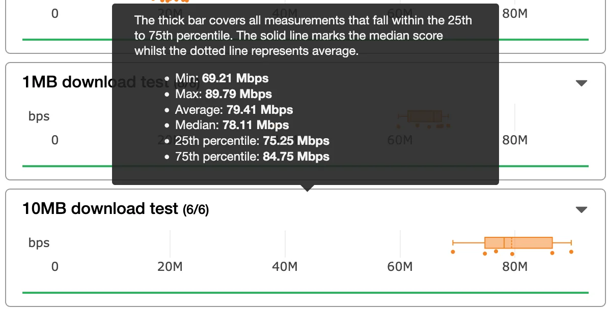This screenshot has width=608, height=309.
Task: Click the 10MB download test heading
Action: pos(100,208)
